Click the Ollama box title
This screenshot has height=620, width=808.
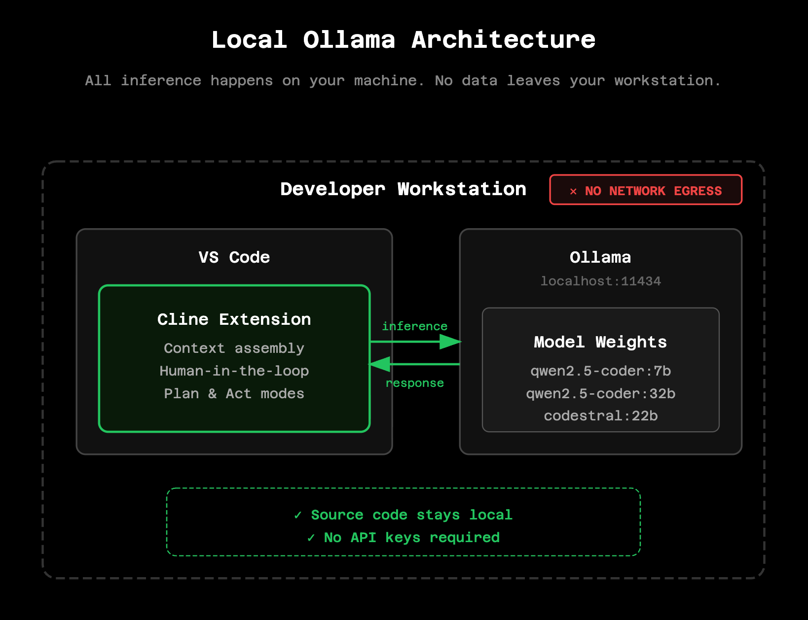600,257
